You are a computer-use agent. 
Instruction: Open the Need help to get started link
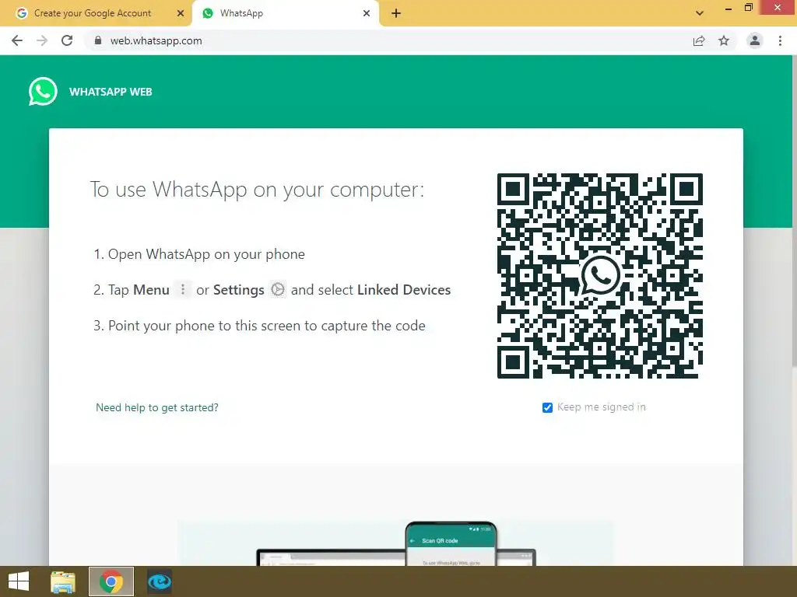(157, 407)
